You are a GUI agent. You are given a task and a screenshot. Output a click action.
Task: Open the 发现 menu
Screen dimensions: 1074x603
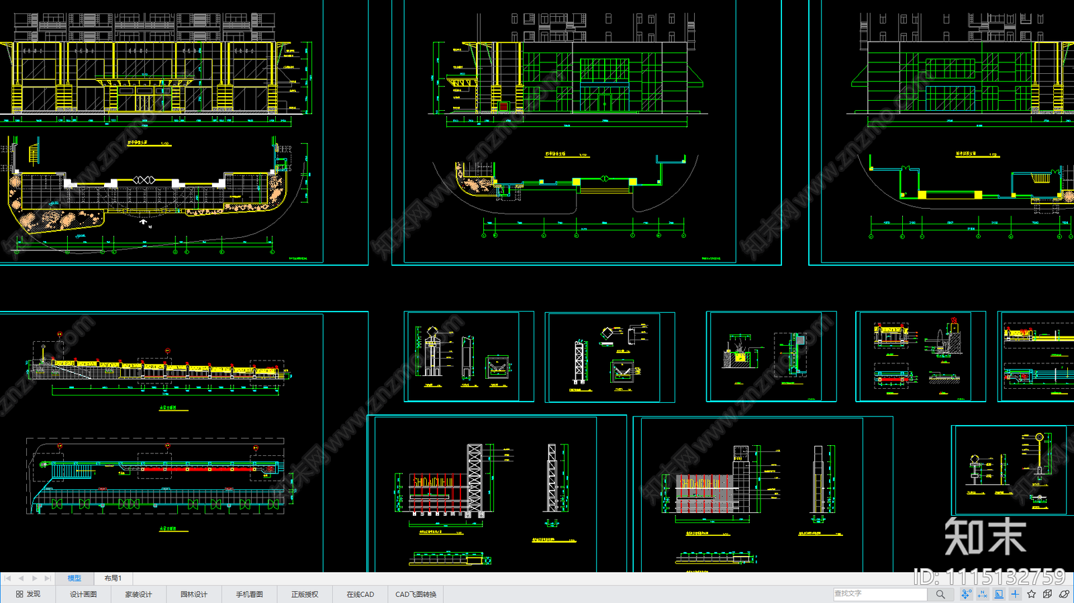[28, 594]
